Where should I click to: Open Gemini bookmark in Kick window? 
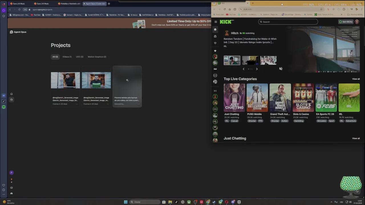(308, 15)
